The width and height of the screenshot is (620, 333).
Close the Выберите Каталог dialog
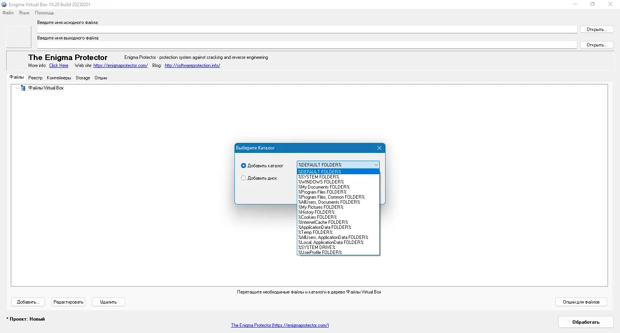379,148
